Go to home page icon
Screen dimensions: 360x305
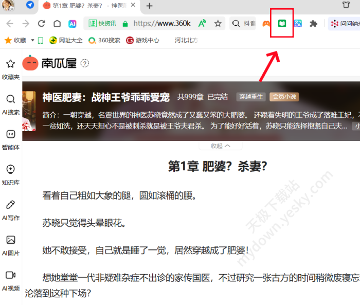coord(57,24)
